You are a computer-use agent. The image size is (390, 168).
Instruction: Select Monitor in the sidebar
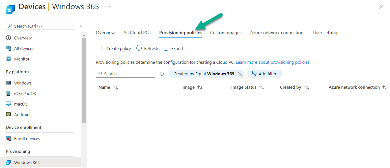22,59
